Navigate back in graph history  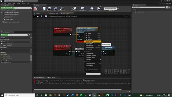(38, 16)
